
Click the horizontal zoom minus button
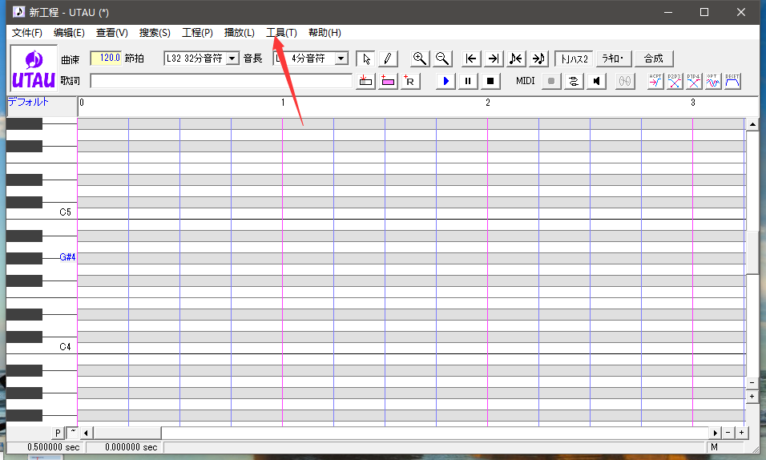(x=728, y=433)
